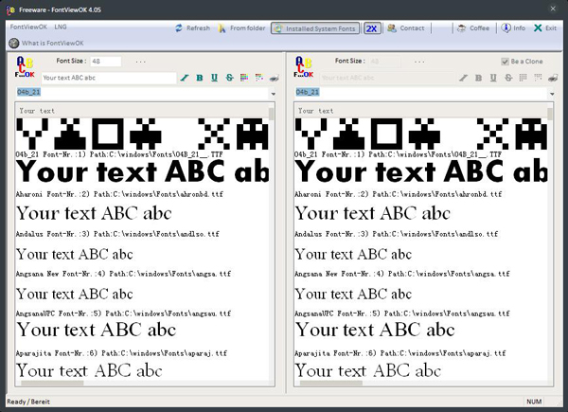
Task: Click the right pane vertical scrollbar thumb
Action: point(550,114)
